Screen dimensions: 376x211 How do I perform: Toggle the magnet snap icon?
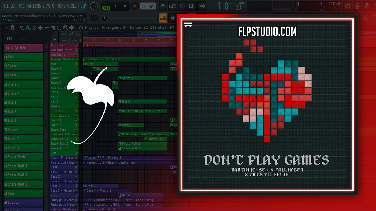[x=12, y=28]
